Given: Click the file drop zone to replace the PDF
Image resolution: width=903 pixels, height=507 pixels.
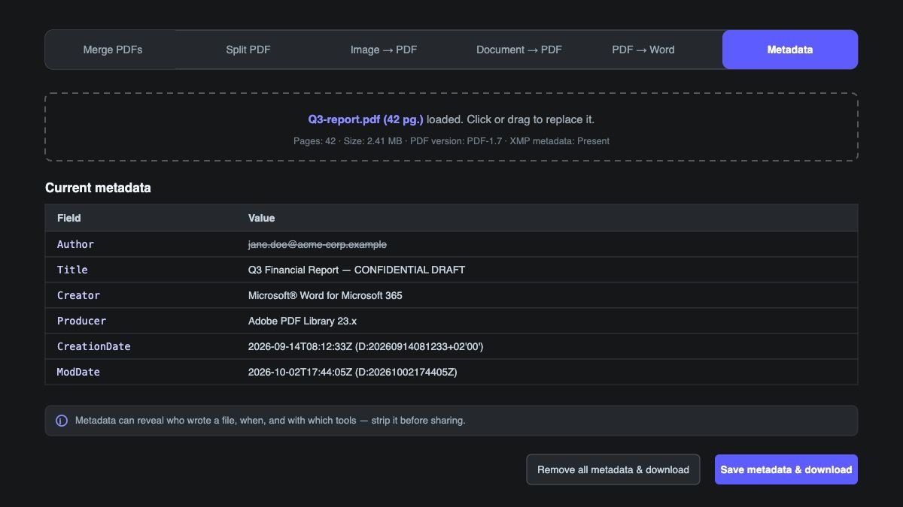Looking at the screenshot, I should (x=451, y=127).
